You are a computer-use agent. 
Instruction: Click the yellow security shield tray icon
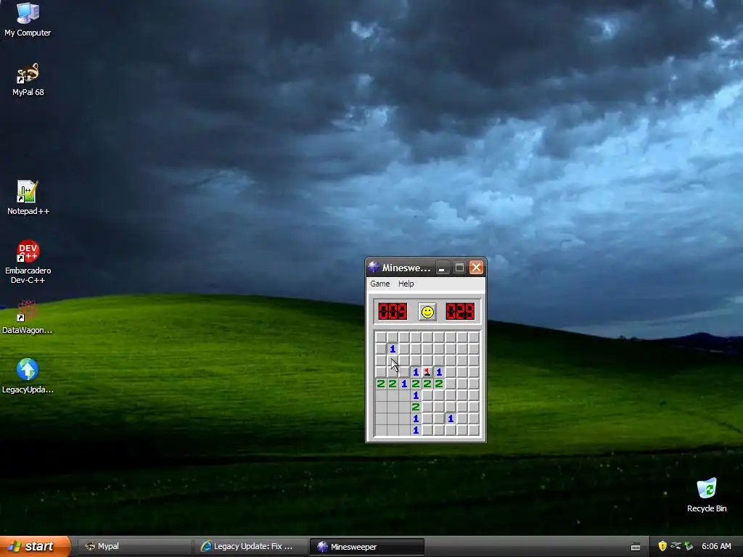pos(662,546)
